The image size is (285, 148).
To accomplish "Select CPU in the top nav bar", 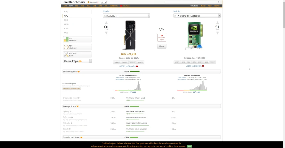I will click(x=65, y=6).
